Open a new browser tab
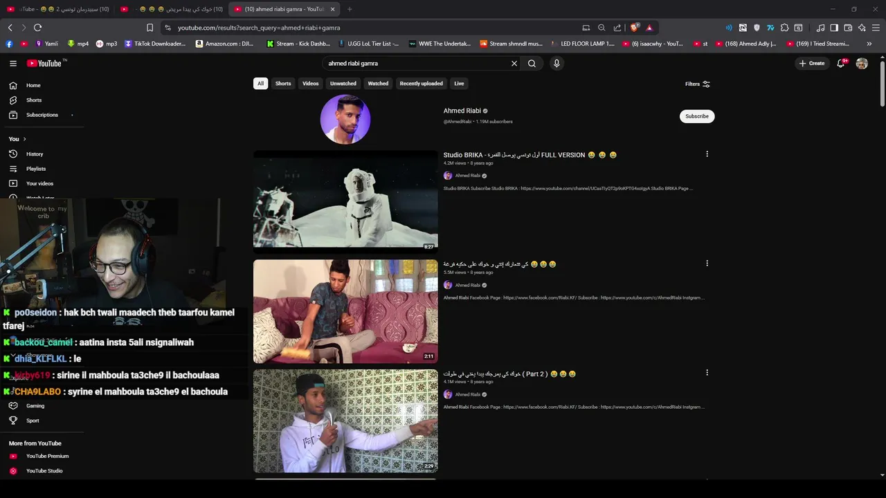Viewport: 886px width, 498px height. click(350, 9)
